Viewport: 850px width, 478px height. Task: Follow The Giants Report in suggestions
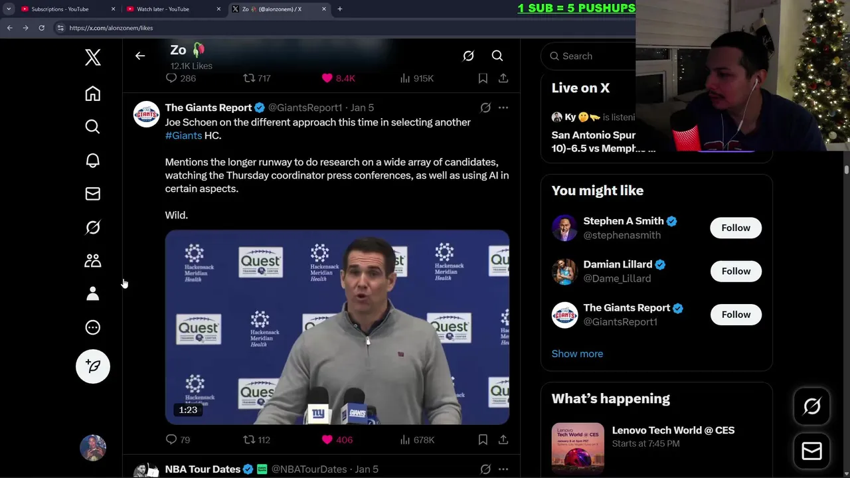736,315
